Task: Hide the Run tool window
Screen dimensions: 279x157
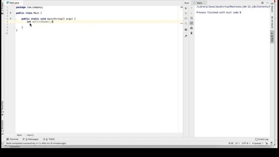Action: coord(267,3)
